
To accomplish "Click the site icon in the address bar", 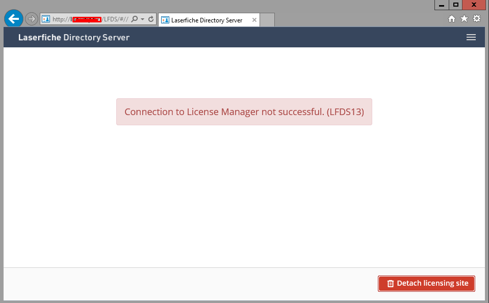I will 46,19.
